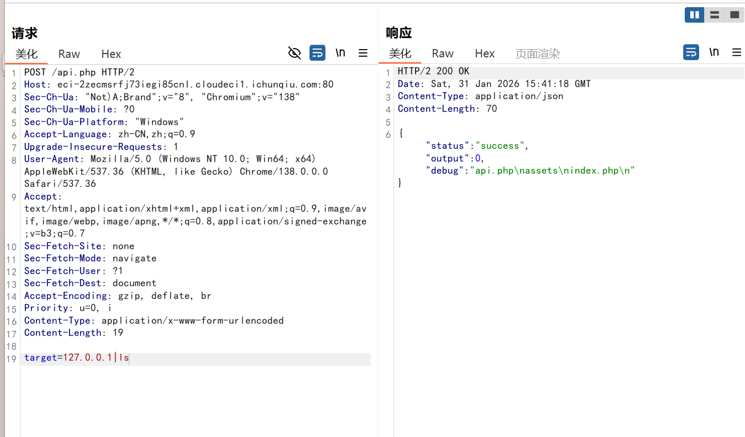Toggle word wrap icon in response panel
The image size is (745, 437).
tap(691, 52)
